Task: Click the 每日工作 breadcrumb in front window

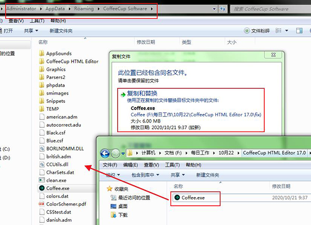Action: [x=200, y=153]
